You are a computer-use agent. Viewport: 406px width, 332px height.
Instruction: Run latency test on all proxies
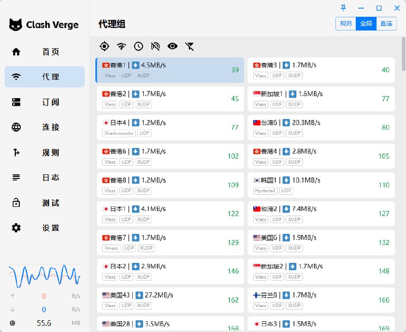121,46
